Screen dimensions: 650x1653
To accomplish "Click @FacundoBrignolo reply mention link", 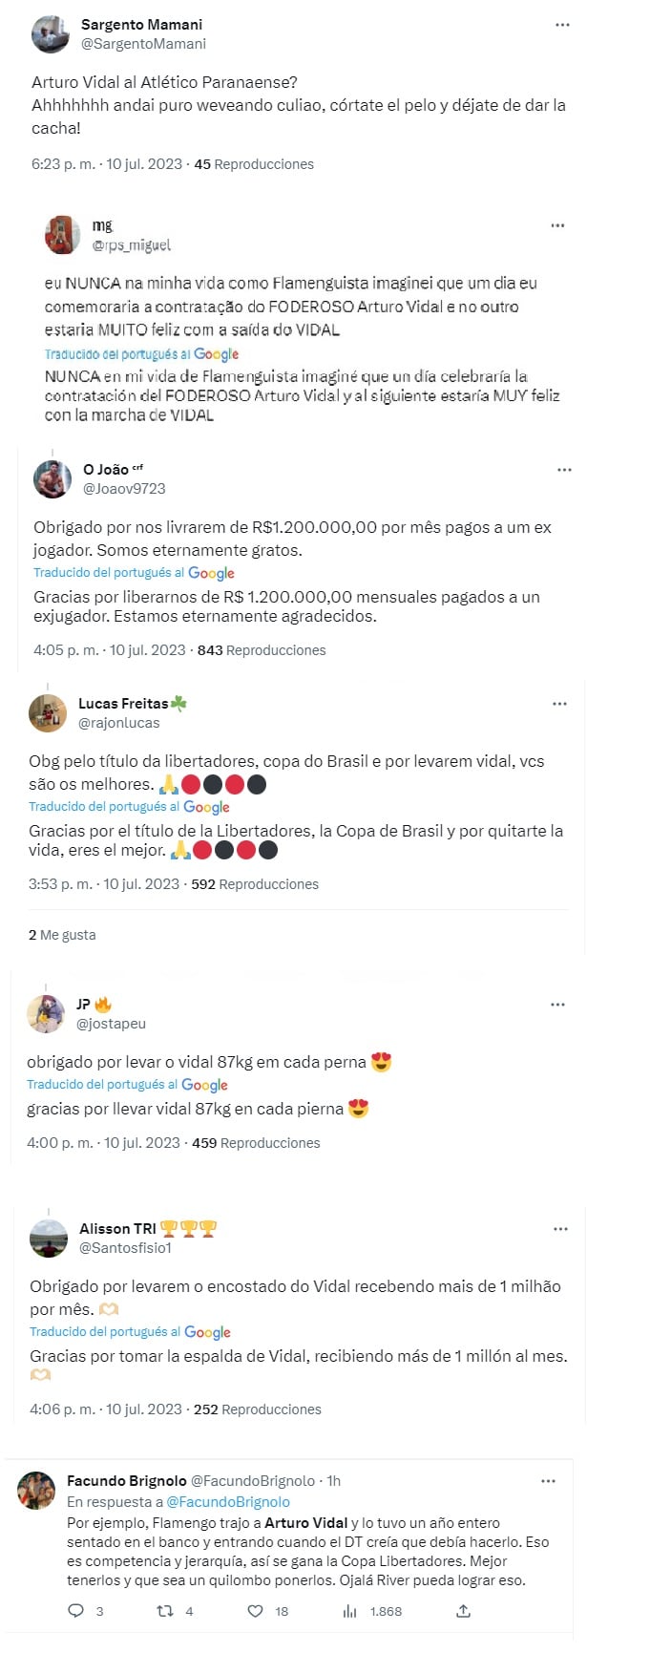I will [x=228, y=1502].
